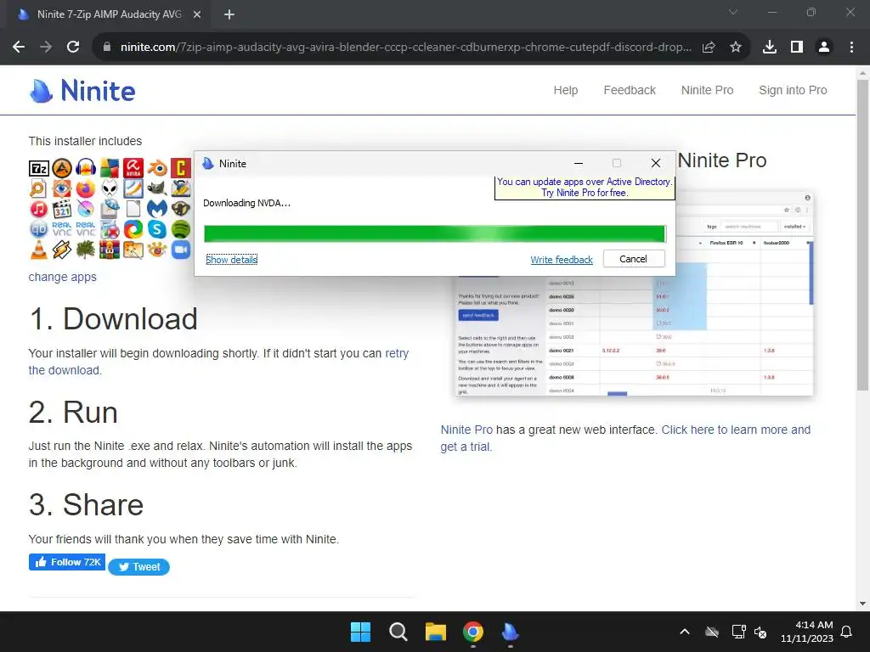
Task: Bookmark this page with star icon
Action: 736,48
